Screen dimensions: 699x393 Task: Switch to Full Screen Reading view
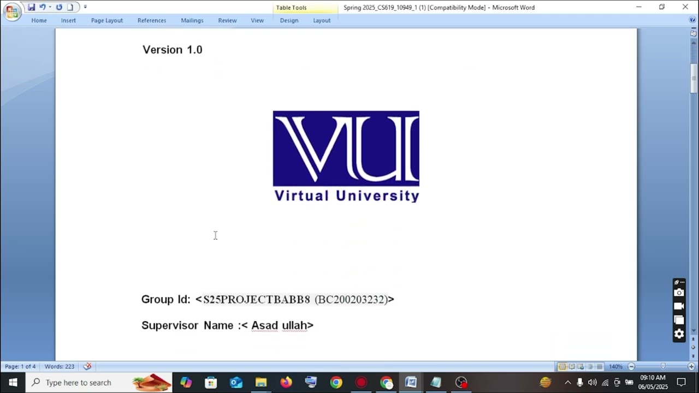click(571, 367)
